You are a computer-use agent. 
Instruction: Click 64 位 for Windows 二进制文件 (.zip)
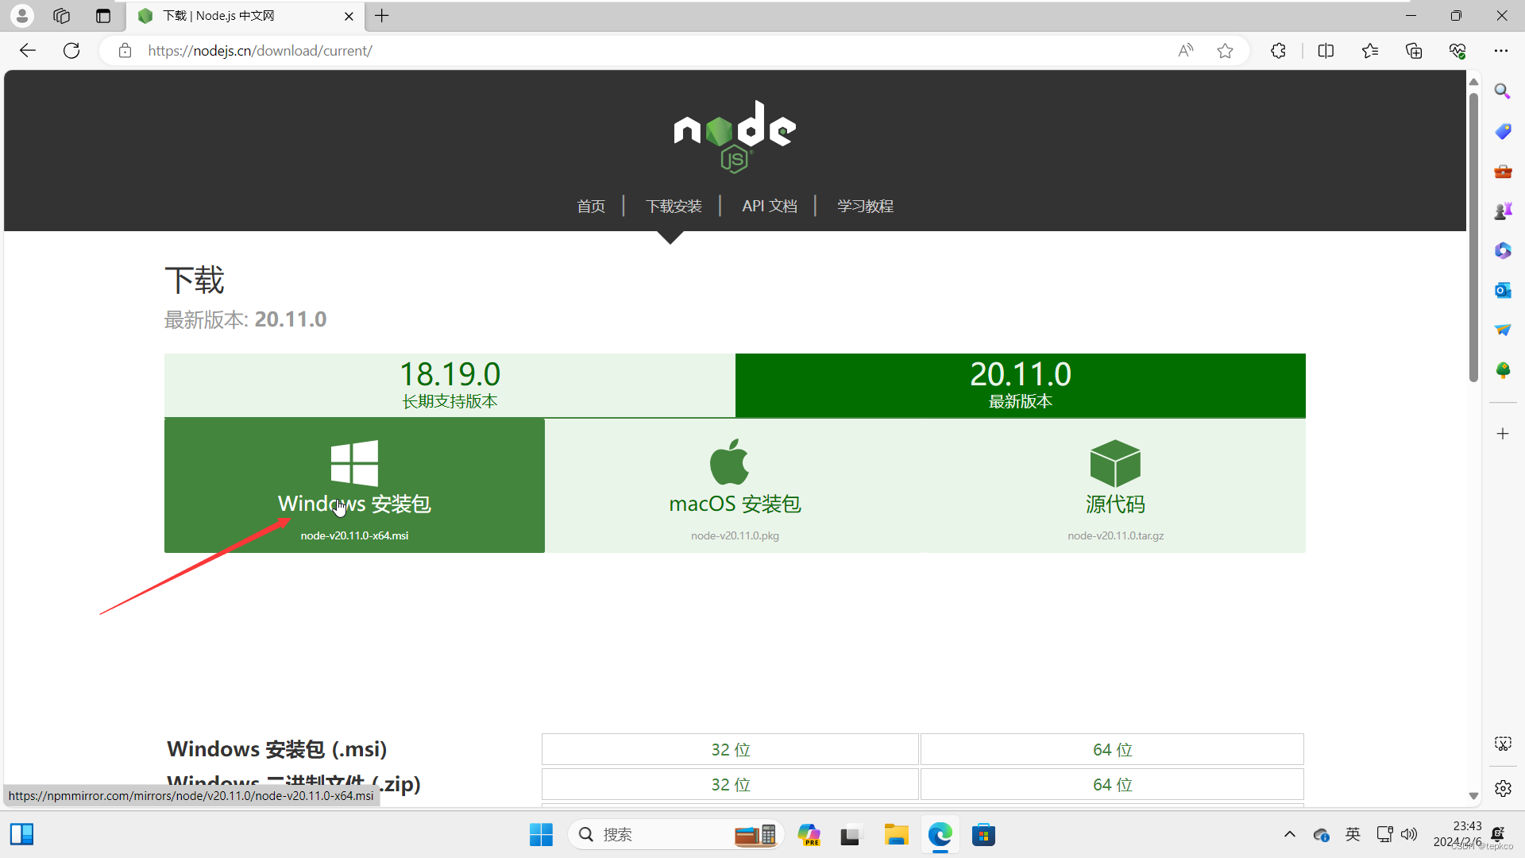1112,784
